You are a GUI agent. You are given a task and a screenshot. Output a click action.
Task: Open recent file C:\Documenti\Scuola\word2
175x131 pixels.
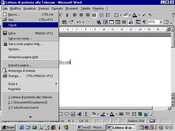(30, 102)
